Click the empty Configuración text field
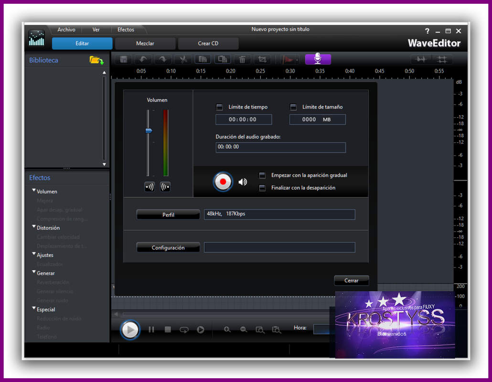Viewport: 492px width, 382px height. click(x=279, y=247)
